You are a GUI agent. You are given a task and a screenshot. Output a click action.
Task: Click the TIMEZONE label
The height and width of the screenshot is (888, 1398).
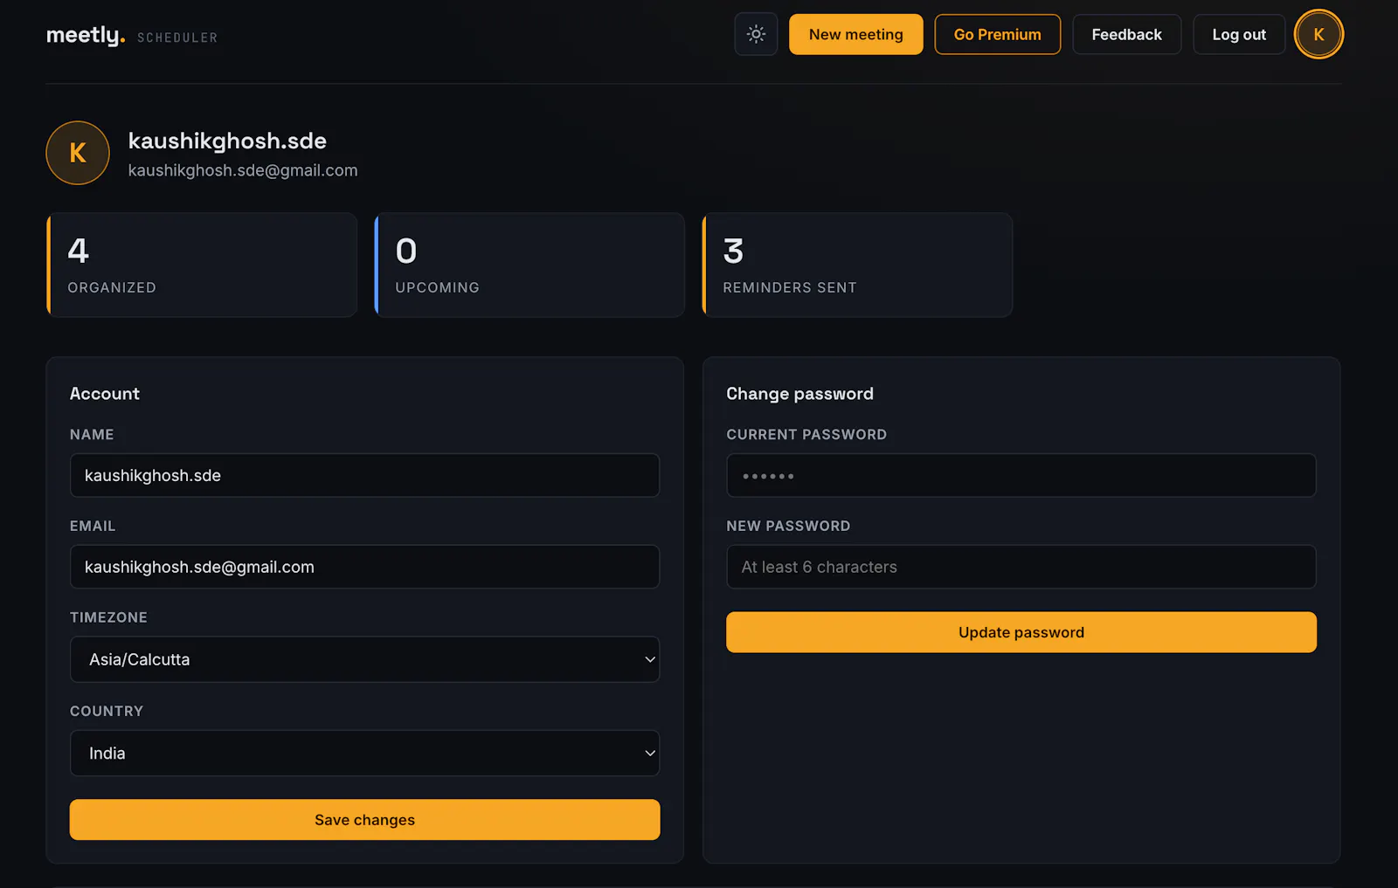point(108,617)
